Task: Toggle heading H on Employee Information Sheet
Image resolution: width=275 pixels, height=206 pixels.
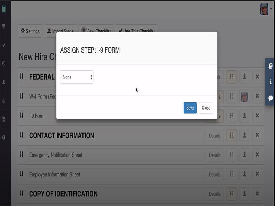Action: (232, 174)
